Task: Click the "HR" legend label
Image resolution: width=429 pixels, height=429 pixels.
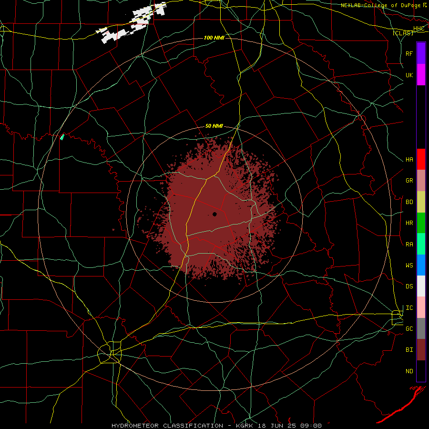Action: click(409, 223)
